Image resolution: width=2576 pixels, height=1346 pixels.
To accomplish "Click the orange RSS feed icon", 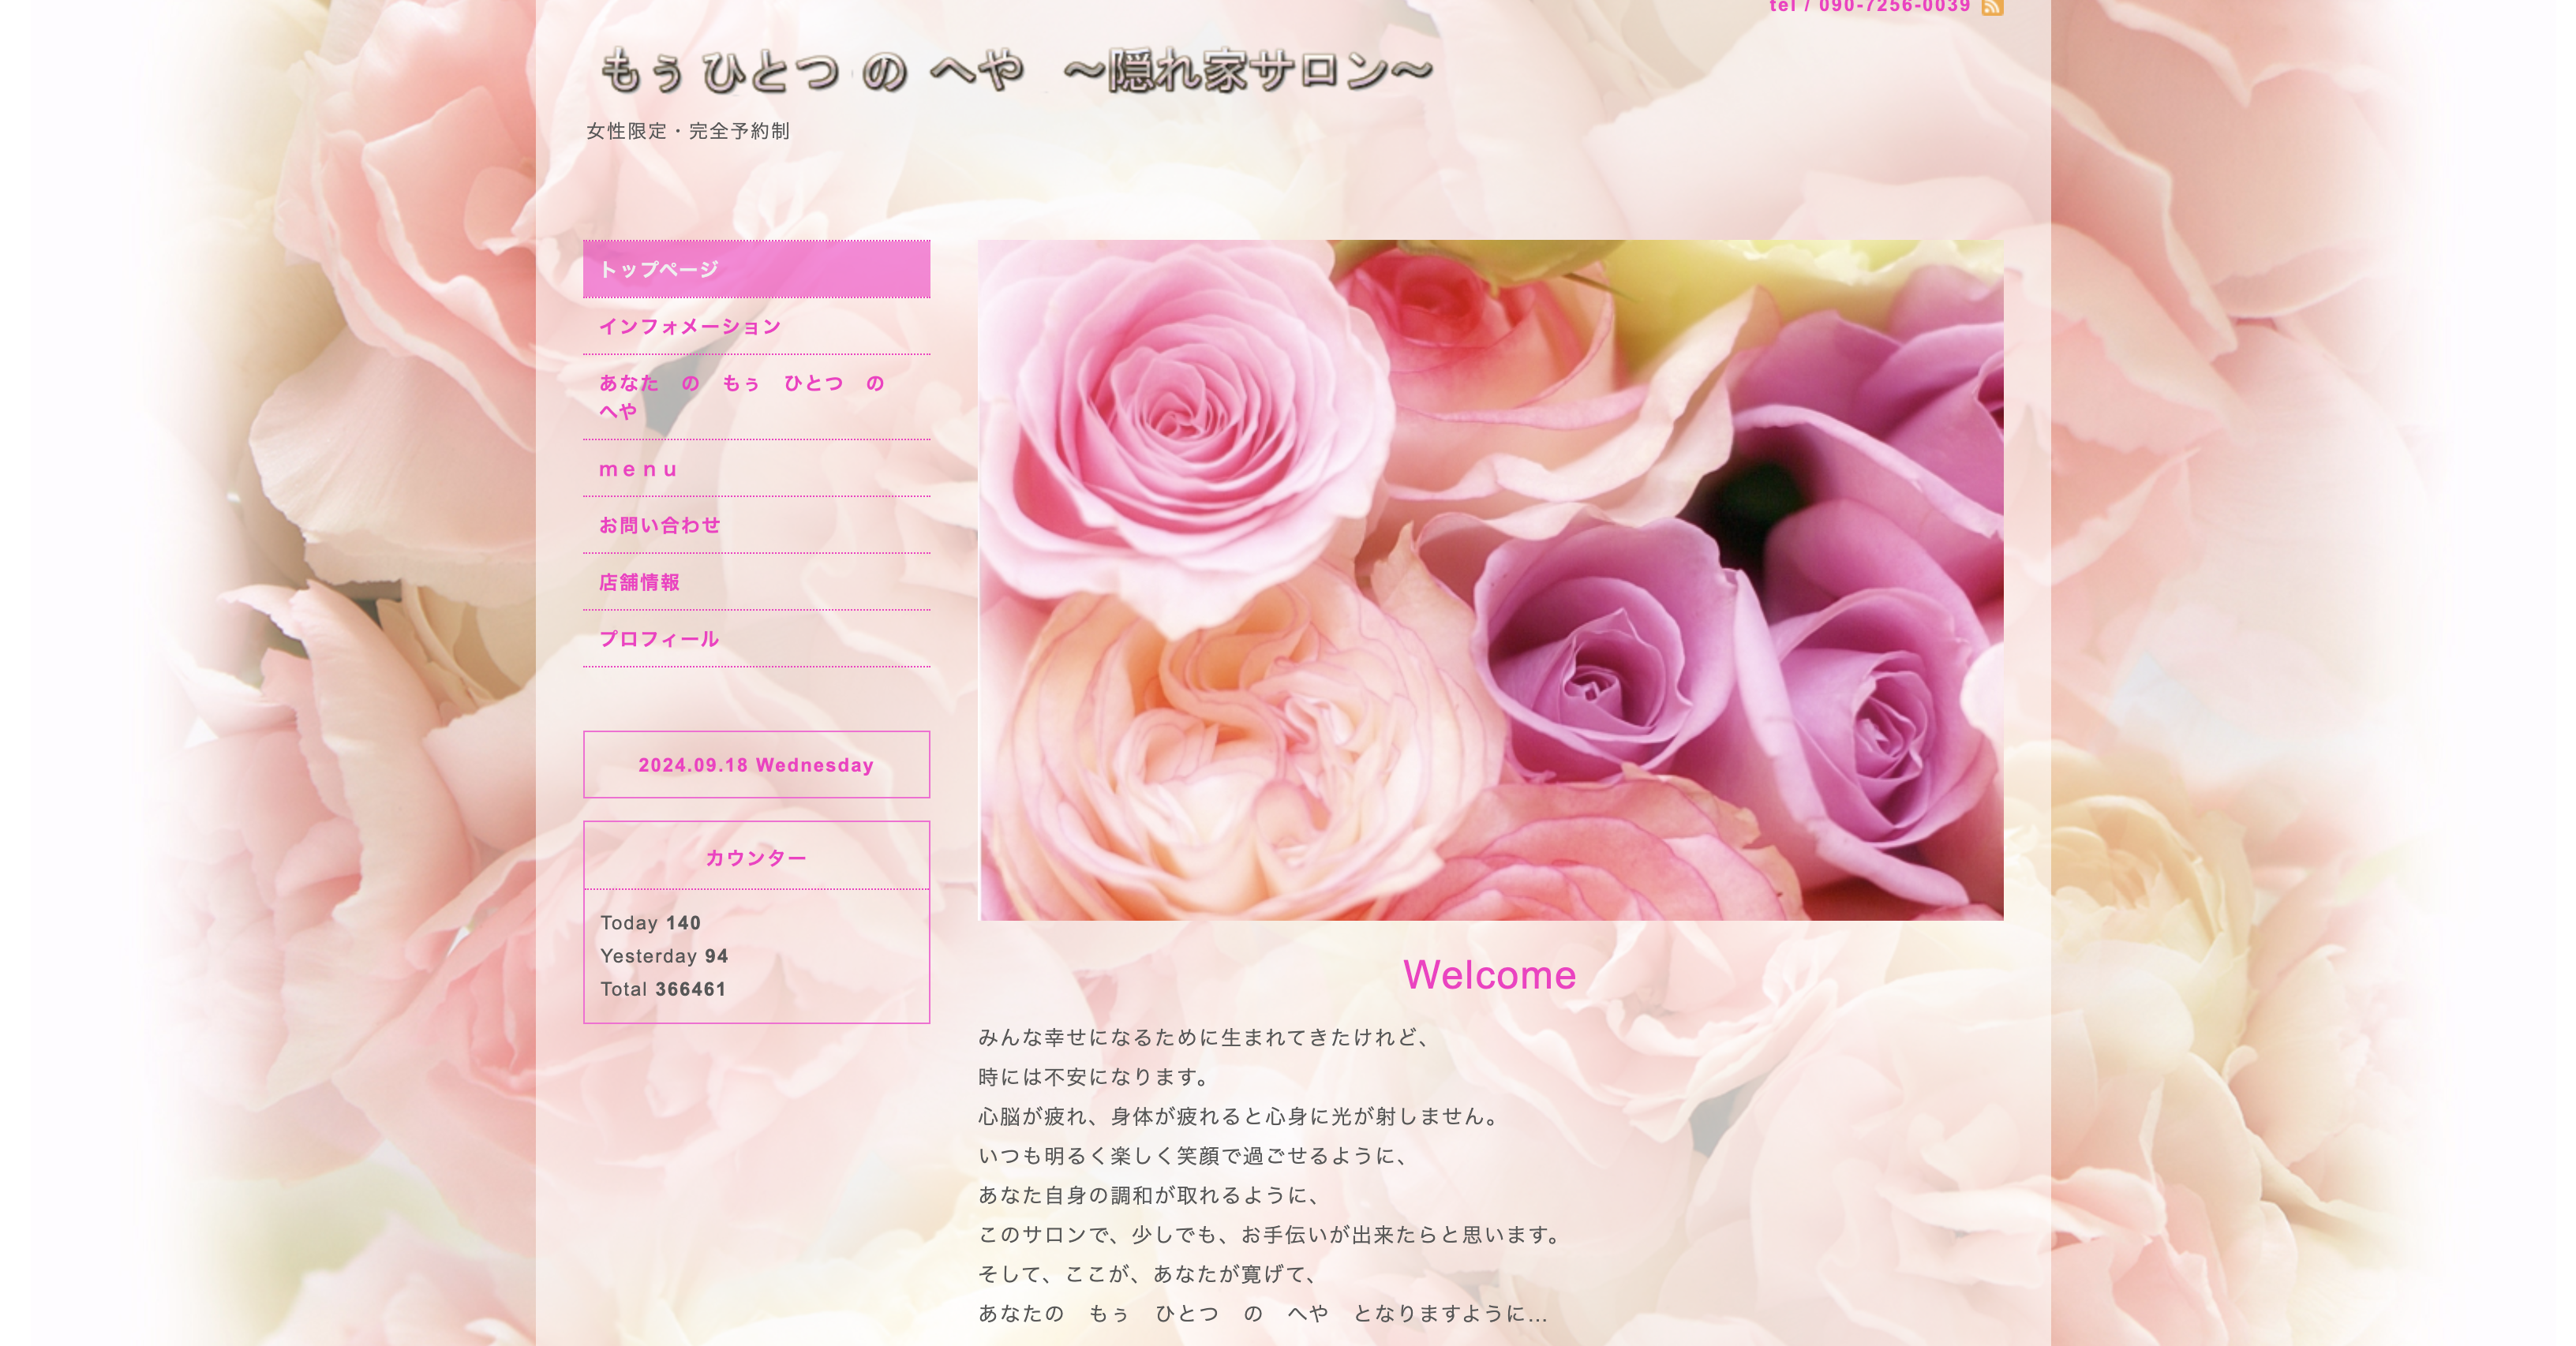I will coord(1992,8).
